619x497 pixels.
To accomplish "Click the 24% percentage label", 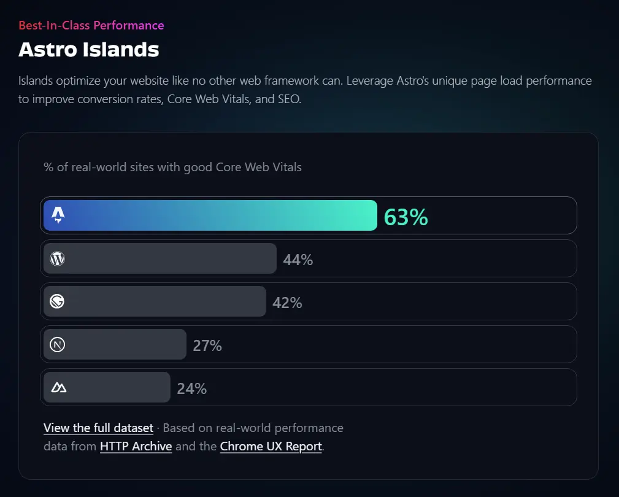I will (192, 388).
